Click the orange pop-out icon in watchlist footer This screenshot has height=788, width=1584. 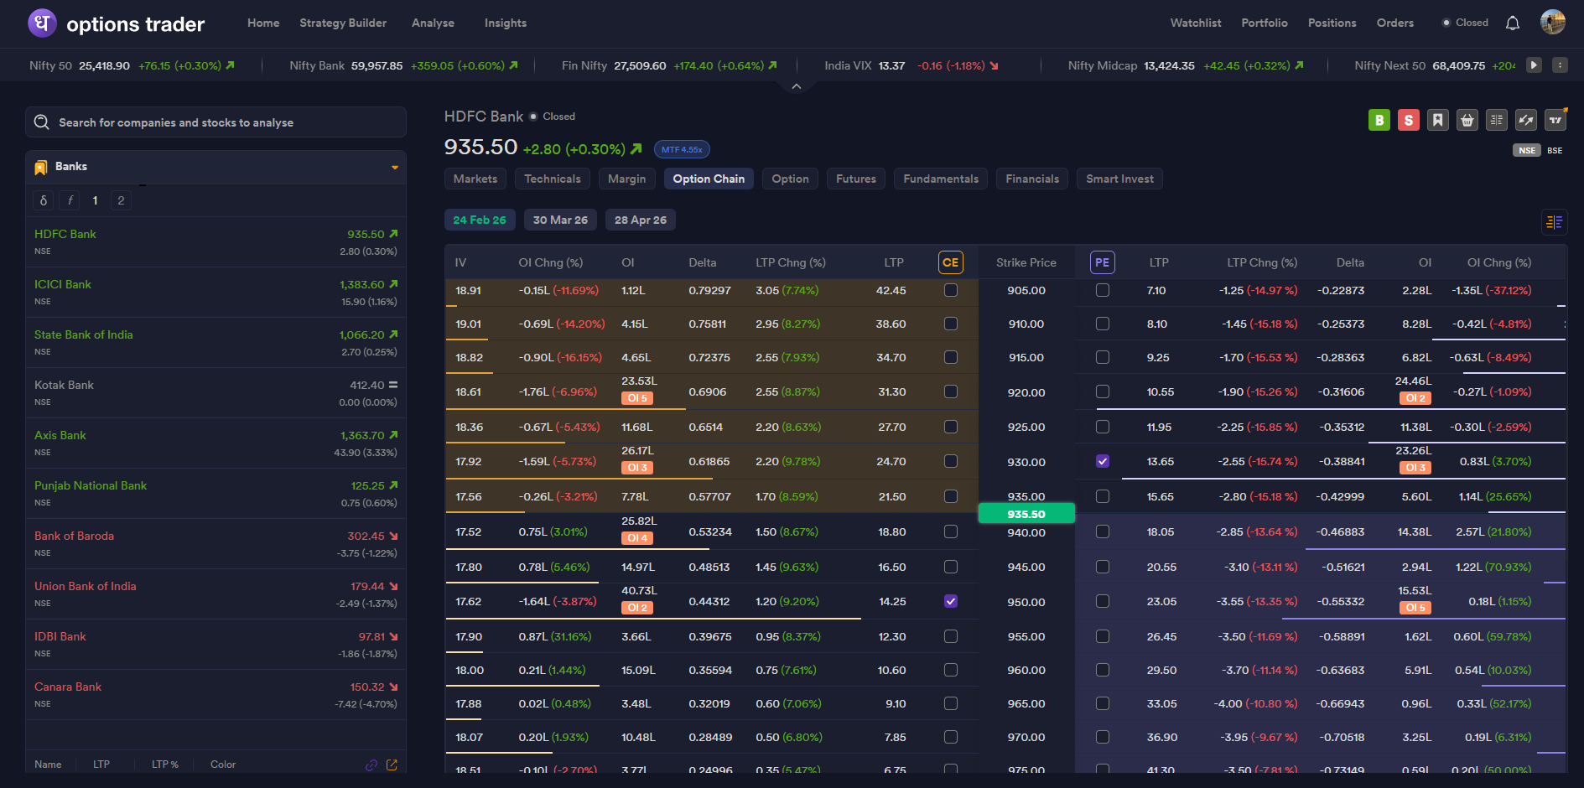392,765
